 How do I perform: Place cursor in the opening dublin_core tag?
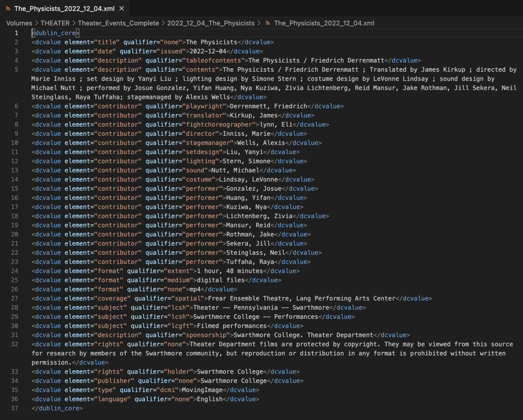(55, 33)
